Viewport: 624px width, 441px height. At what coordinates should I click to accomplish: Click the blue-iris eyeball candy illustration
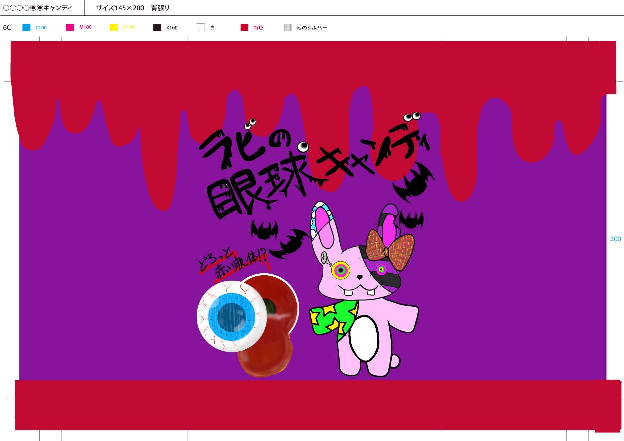coord(231,317)
